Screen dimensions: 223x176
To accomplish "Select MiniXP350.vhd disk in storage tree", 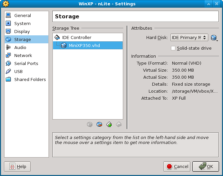I will pos(88,45).
